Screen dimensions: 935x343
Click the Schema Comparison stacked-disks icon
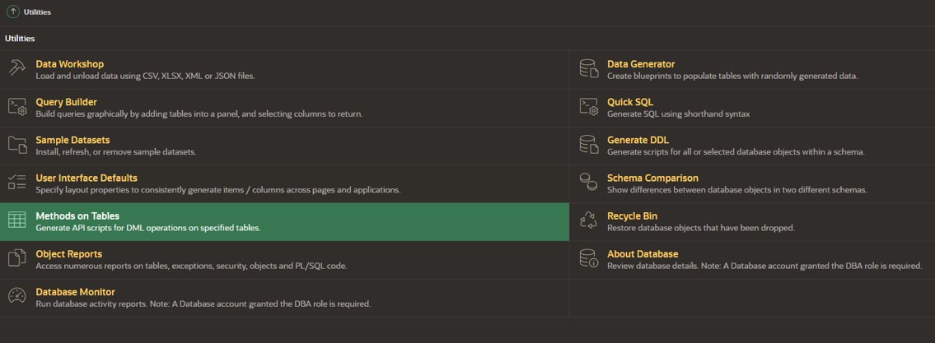coord(588,183)
